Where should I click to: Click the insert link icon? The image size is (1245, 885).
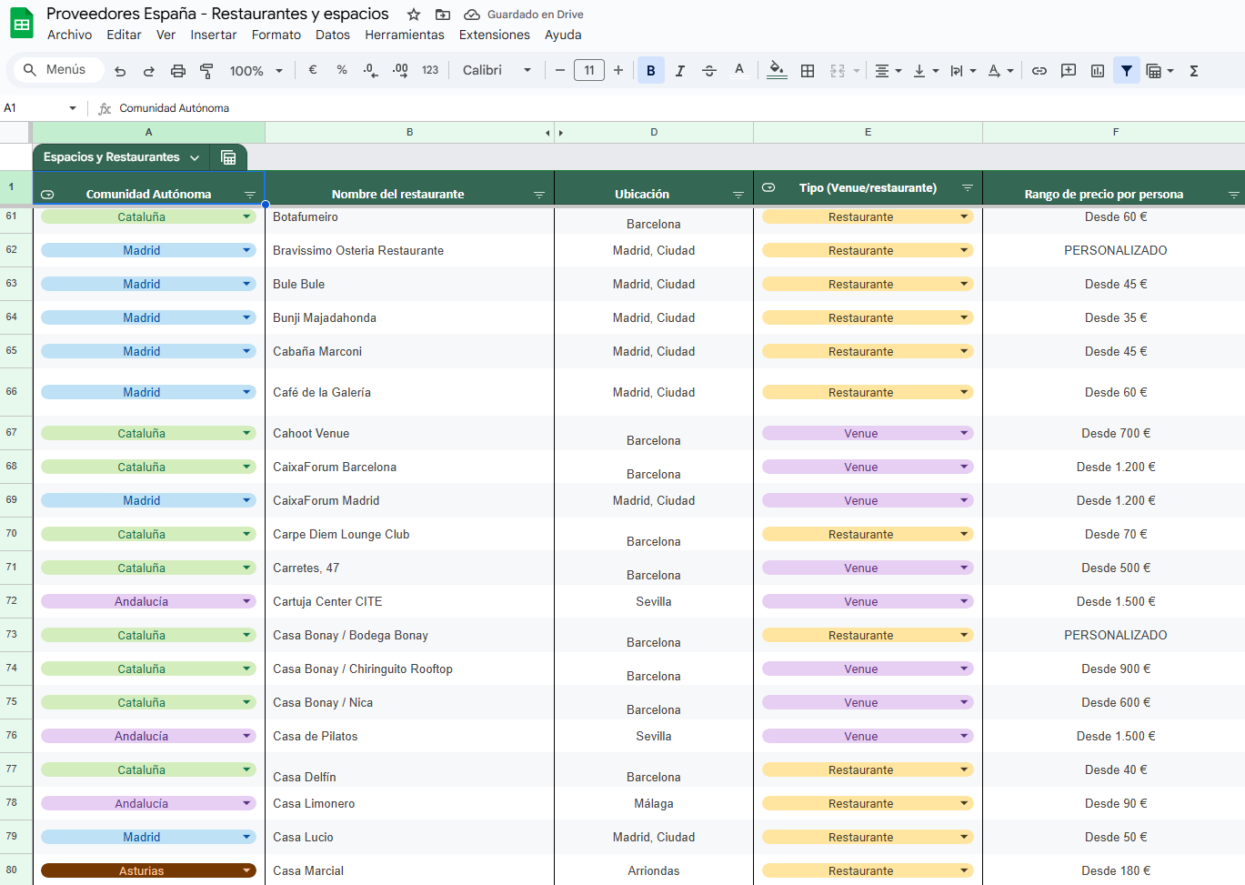pos(1039,71)
